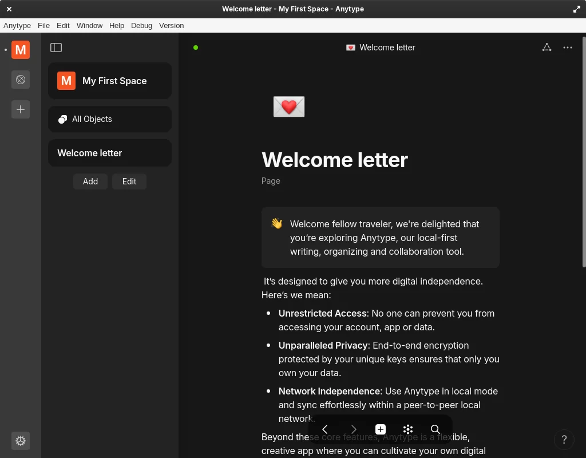Click the M icon beside My First Space

pos(66,81)
